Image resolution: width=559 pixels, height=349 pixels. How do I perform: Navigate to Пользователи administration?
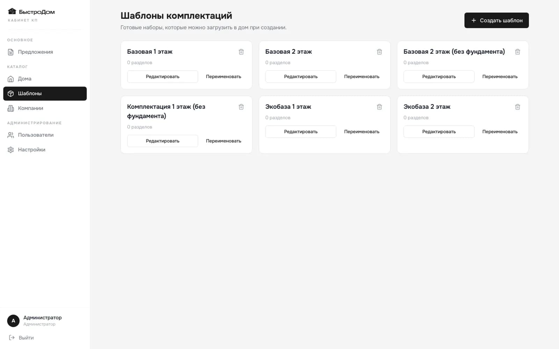pyautogui.click(x=45, y=135)
